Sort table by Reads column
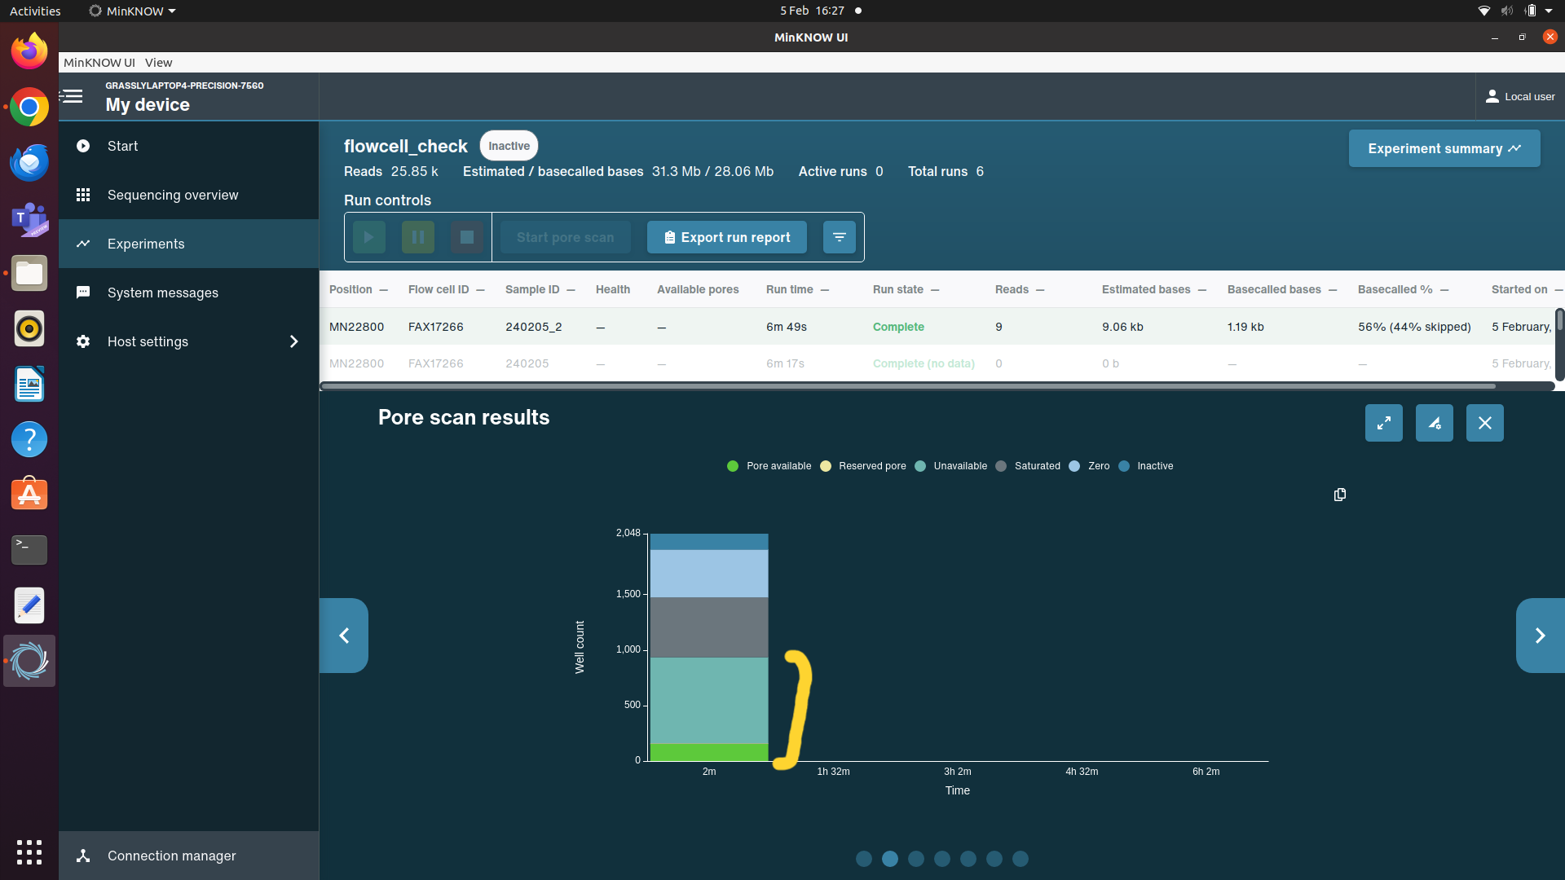Viewport: 1565px width, 880px height. tap(1020, 289)
